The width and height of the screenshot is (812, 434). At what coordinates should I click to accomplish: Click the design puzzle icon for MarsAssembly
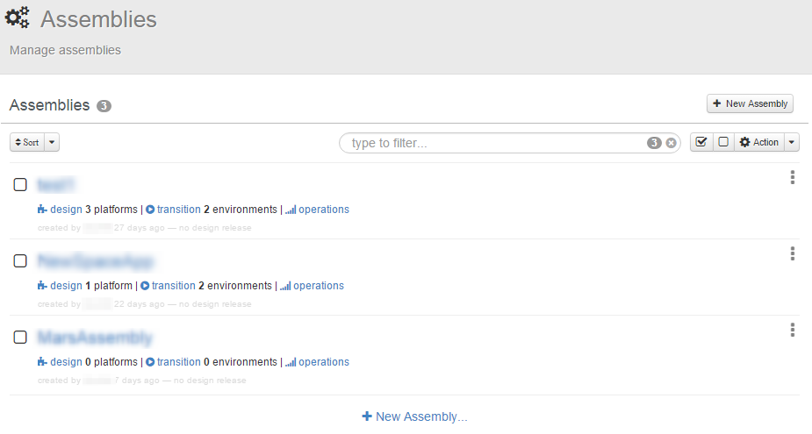(x=42, y=362)
